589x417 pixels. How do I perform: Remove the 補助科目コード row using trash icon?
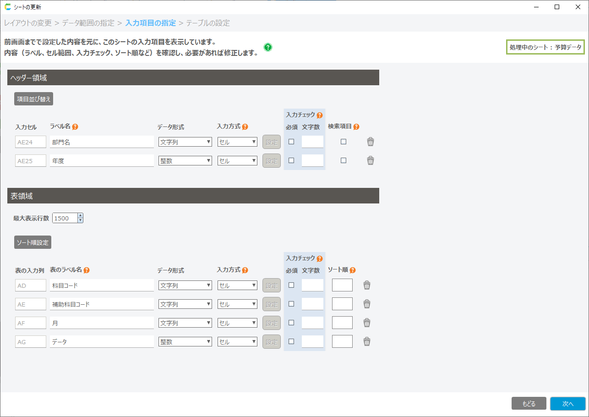[x=367, y=304]
